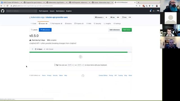Open the footer Security link

(x=55, y=75)
